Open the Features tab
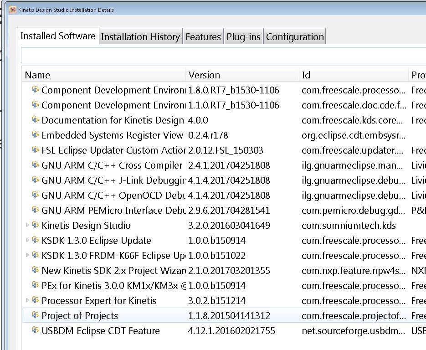 [203, 36]
